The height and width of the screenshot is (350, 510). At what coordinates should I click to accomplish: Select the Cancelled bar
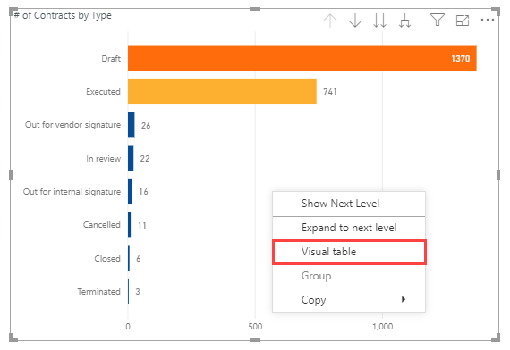coord(130,225)
